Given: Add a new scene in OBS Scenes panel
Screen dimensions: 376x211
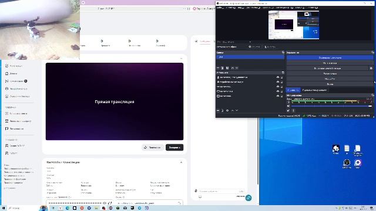Looking at the screenshot, I should 218,68.
